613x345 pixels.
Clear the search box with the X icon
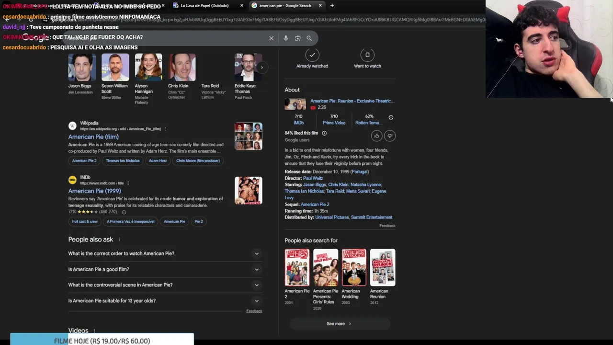271,38
